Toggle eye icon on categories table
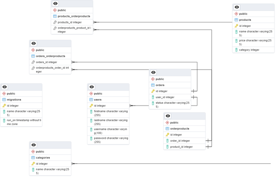Image resolution: width=277 pixels, height=189 pixels. [x=34, y=145]
